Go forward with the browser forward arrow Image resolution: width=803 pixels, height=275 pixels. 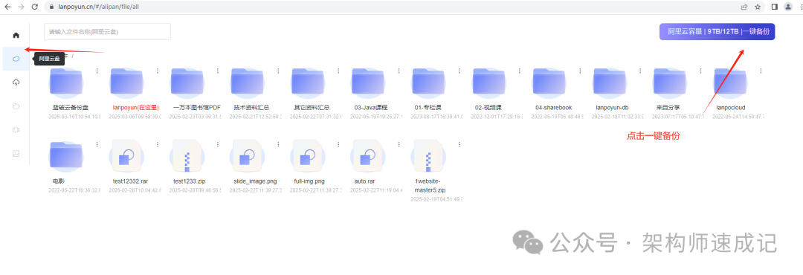21,7
